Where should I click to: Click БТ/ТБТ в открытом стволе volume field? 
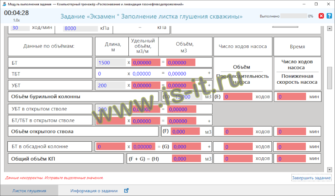tap(182, 121)
